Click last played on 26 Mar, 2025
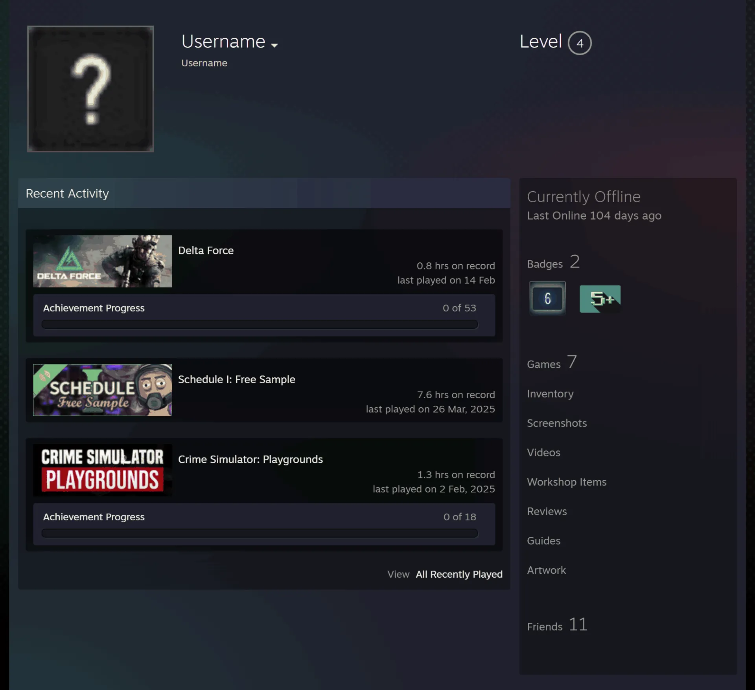755x690 pixels. click(430, 409)
